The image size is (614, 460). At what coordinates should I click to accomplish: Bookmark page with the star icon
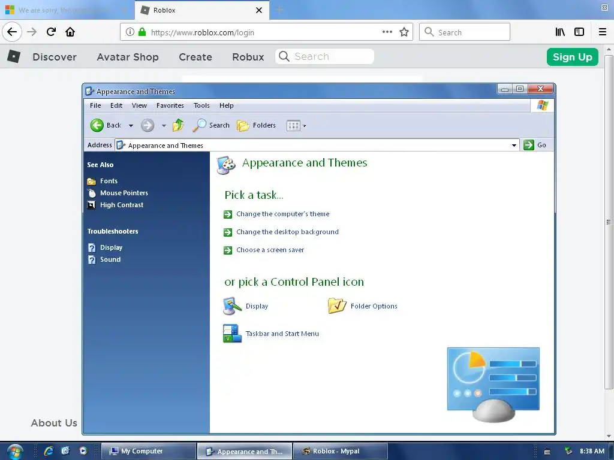404,32
